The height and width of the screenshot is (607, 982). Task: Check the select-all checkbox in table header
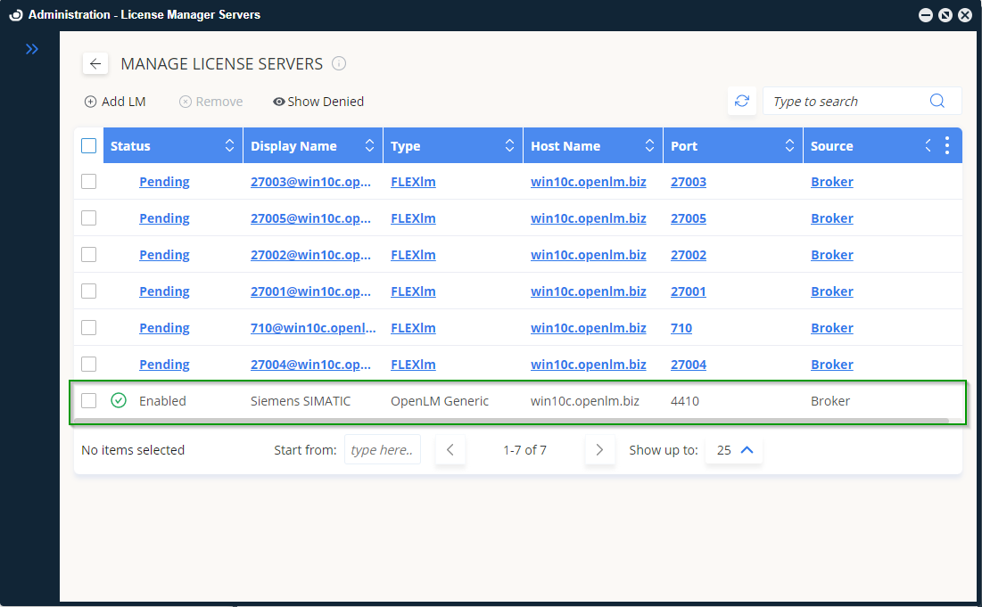click(x=89, y=146)
